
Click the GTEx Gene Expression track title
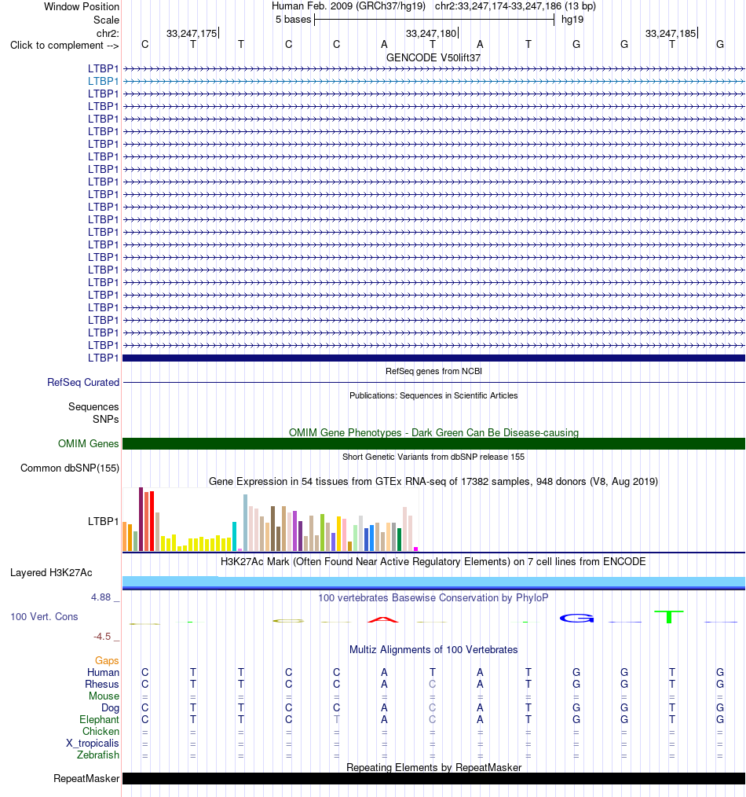[433, 481]
